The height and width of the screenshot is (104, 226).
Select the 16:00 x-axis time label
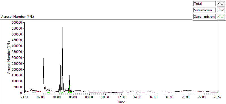[x=153, y=97]
